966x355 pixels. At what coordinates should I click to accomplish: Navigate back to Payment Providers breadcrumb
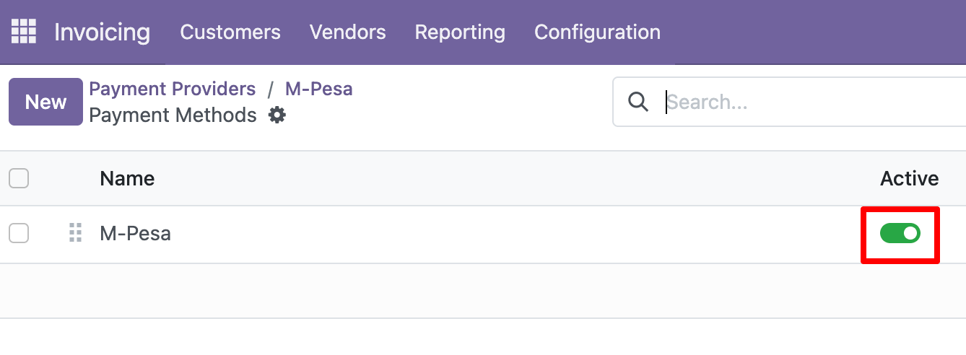pos(172,89)
